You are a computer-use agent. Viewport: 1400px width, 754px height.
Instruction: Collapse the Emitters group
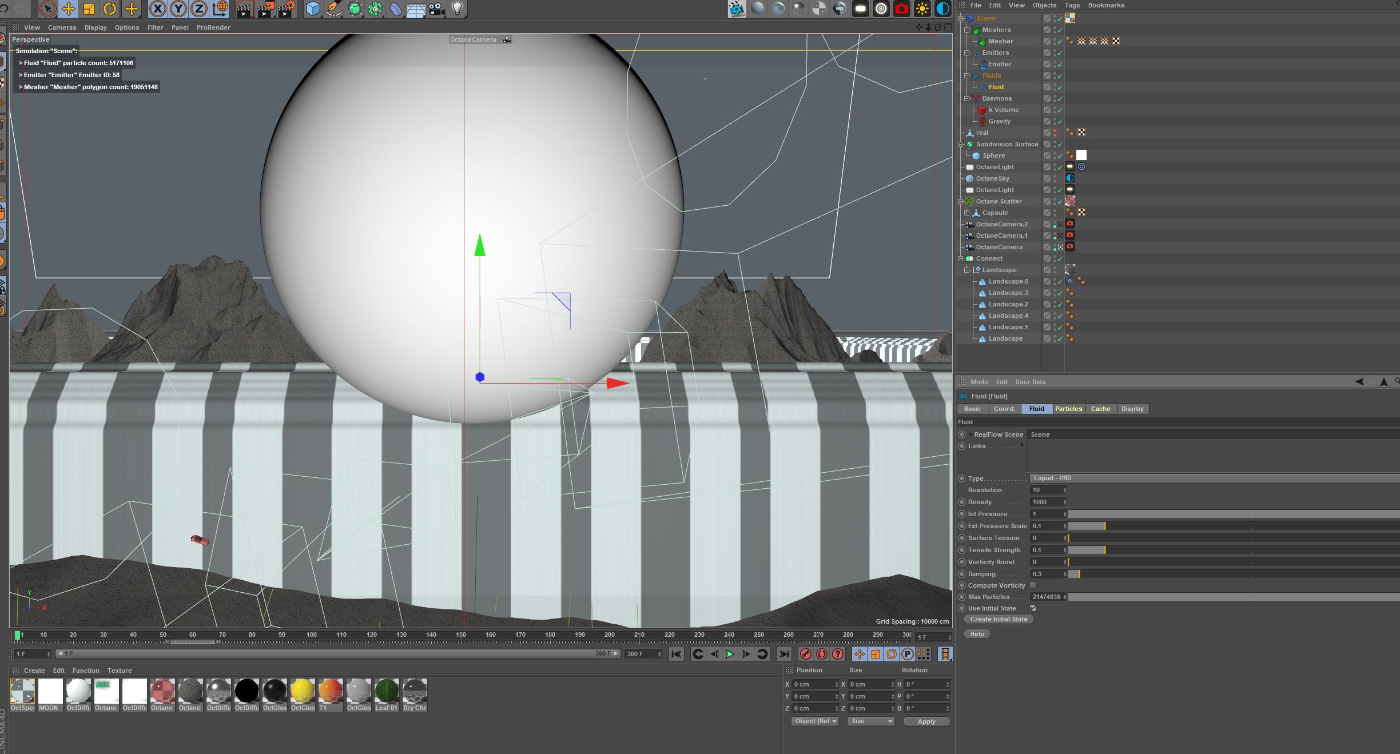pos(967,53)
